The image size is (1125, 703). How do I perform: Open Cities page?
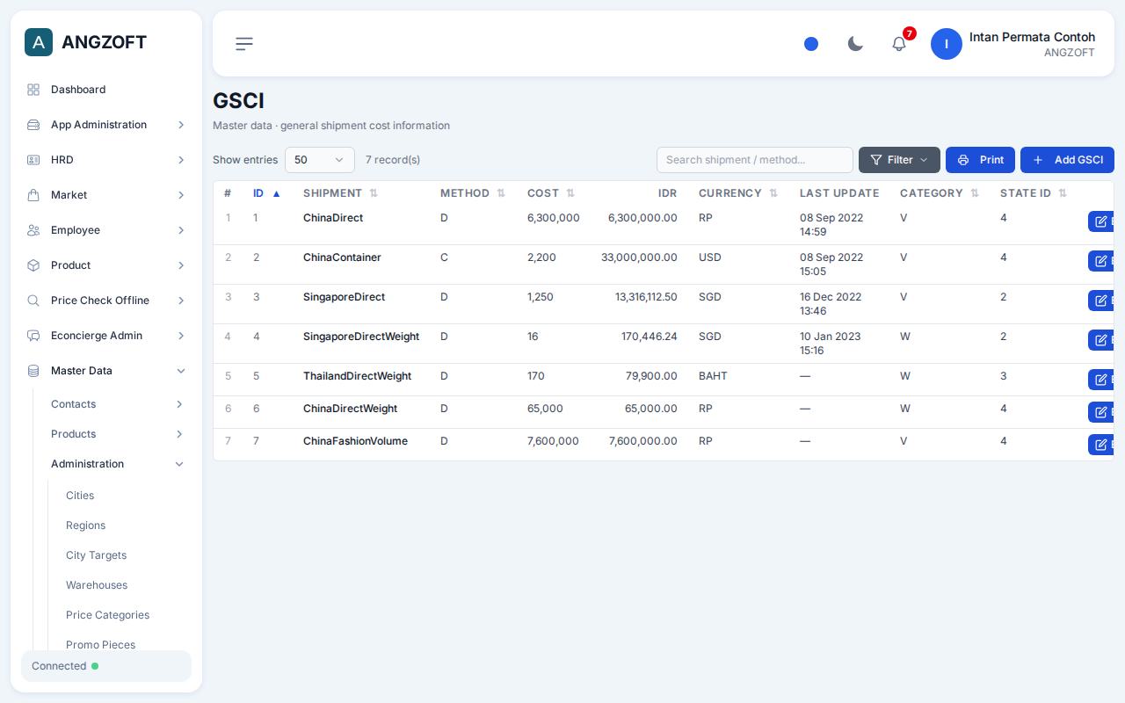(x=80, y=496)
